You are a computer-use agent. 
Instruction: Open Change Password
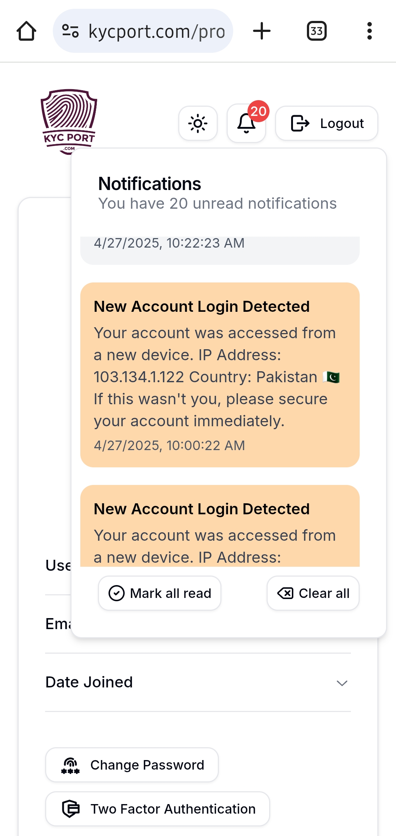pos(132,765)
